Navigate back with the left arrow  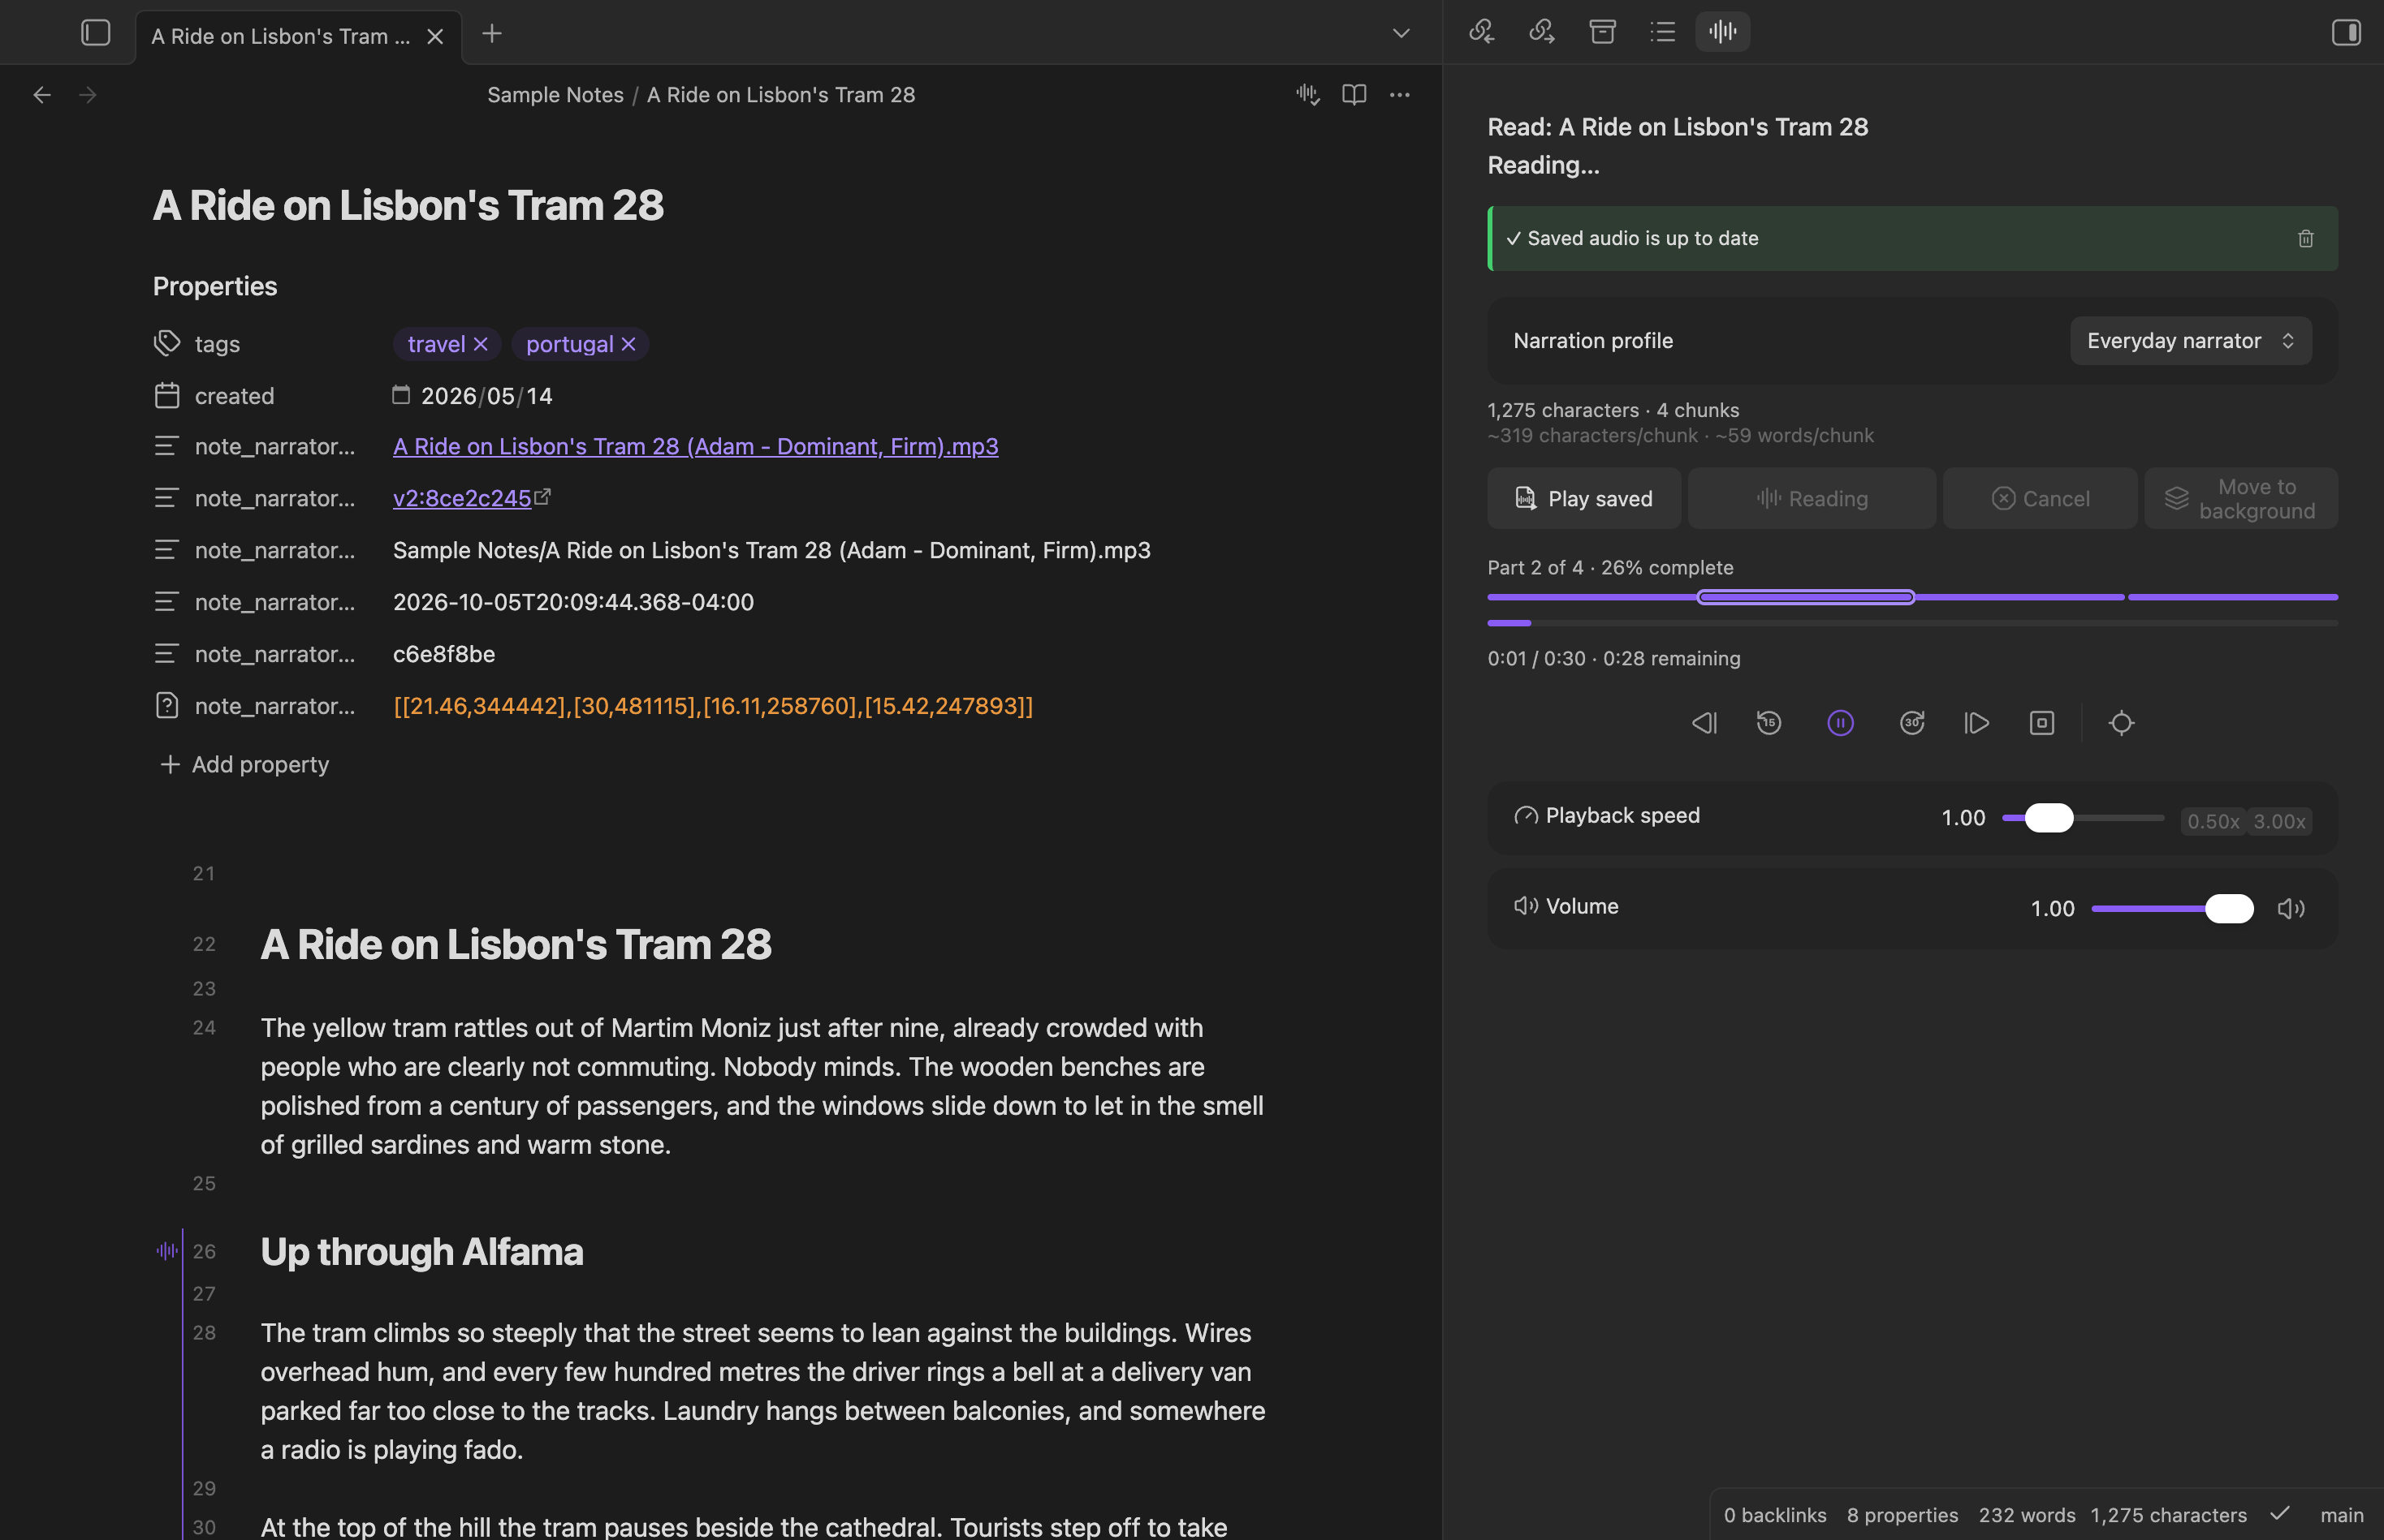(42, 94)
